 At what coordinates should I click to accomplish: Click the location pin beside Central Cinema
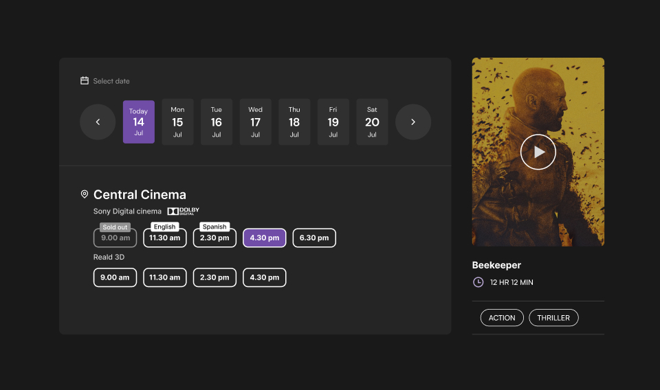[x=85, y=194]
